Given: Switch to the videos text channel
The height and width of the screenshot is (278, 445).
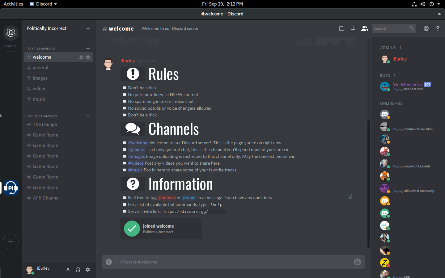Looking at the screenshot, I should [59, 89].
